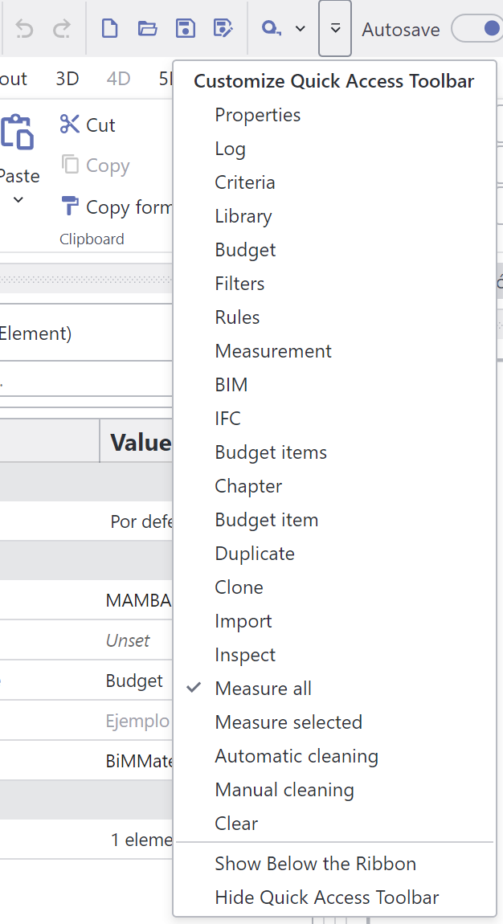Select Manual cleaning menu entry
503x924 pixels.
(x=334, y=790)
